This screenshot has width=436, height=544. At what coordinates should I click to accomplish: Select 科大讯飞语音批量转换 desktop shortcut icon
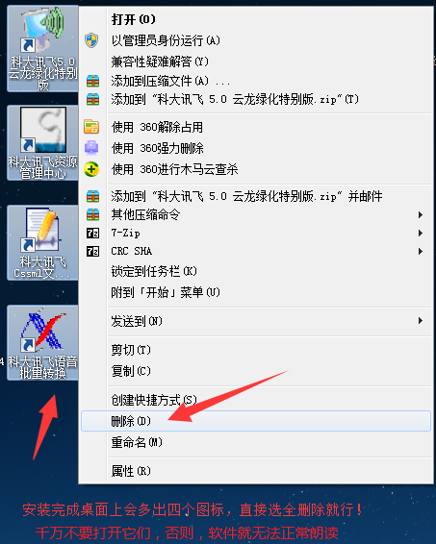click(42, 343)
